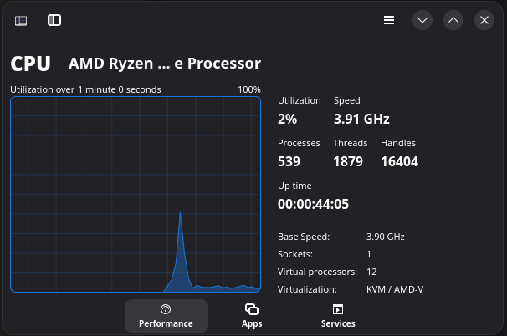
Task: Click the Processes label
Action: pos(299,143)
